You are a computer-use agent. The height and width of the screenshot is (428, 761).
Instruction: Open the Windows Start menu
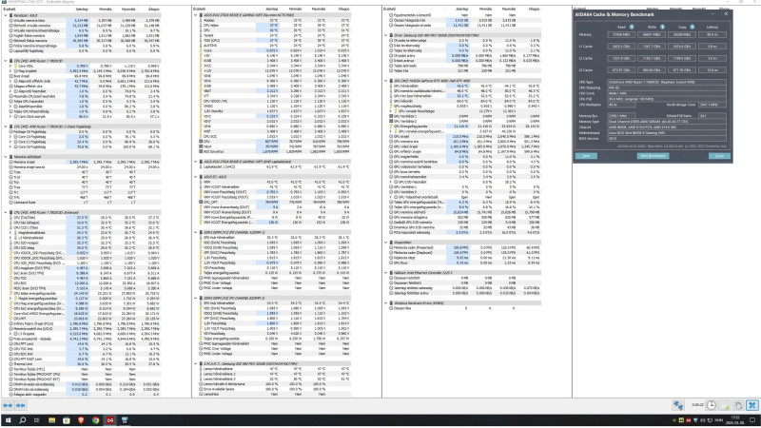(x=8, y=420)
